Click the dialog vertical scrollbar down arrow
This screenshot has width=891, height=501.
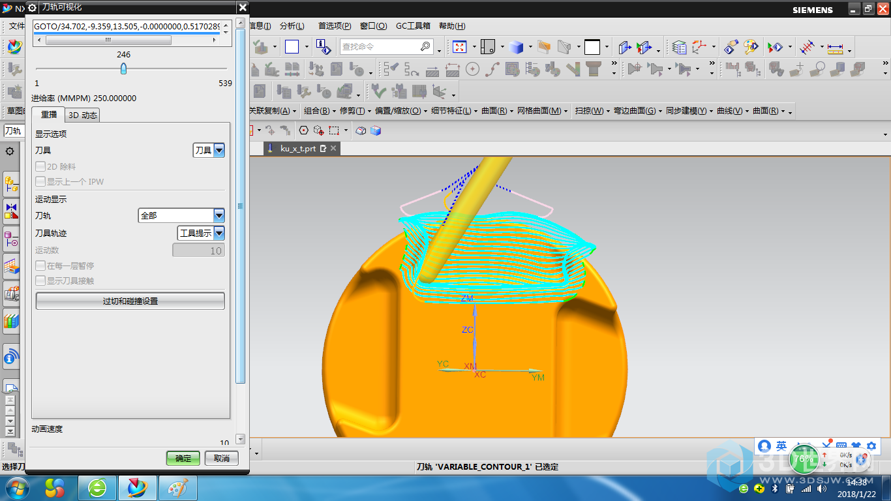pos(240,440)
